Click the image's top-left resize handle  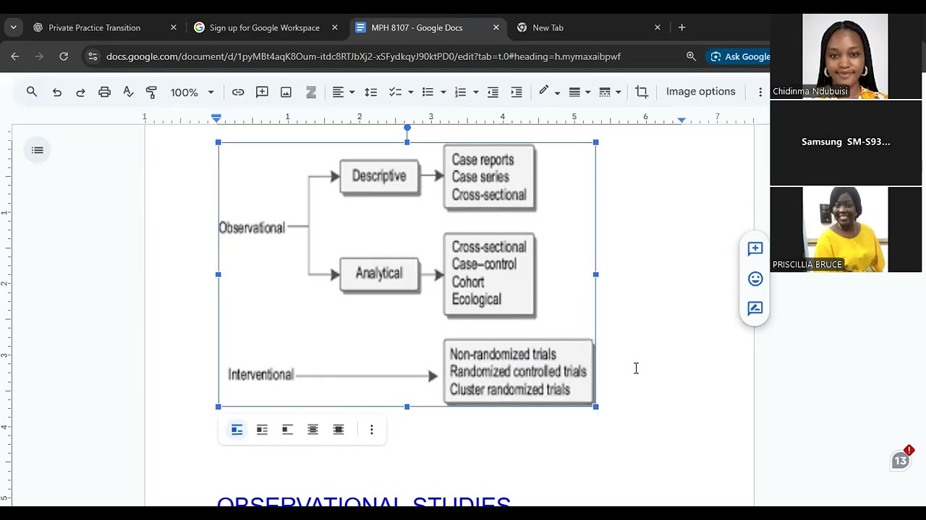click(218, 142)
